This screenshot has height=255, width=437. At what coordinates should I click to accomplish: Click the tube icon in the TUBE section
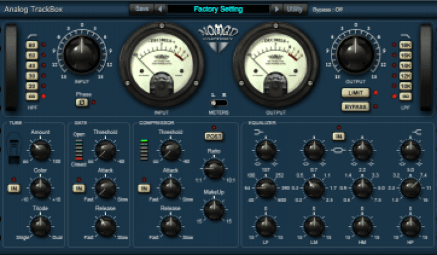pos(14,148)
